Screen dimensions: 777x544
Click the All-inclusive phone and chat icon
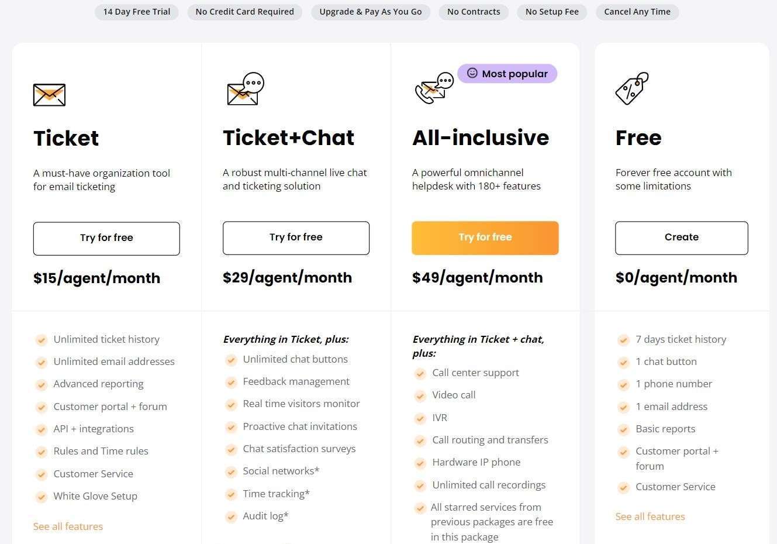tap(434, 88)
